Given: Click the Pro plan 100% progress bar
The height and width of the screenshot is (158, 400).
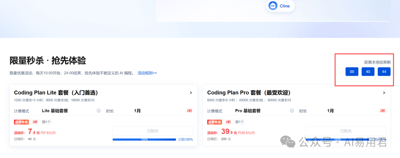Looking at the screenshot, I should [x=337, y=139].
